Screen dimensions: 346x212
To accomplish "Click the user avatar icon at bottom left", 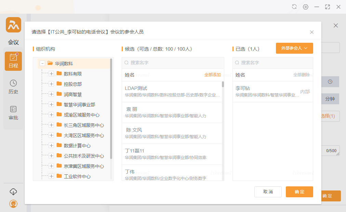I will [x=13, y=203].
